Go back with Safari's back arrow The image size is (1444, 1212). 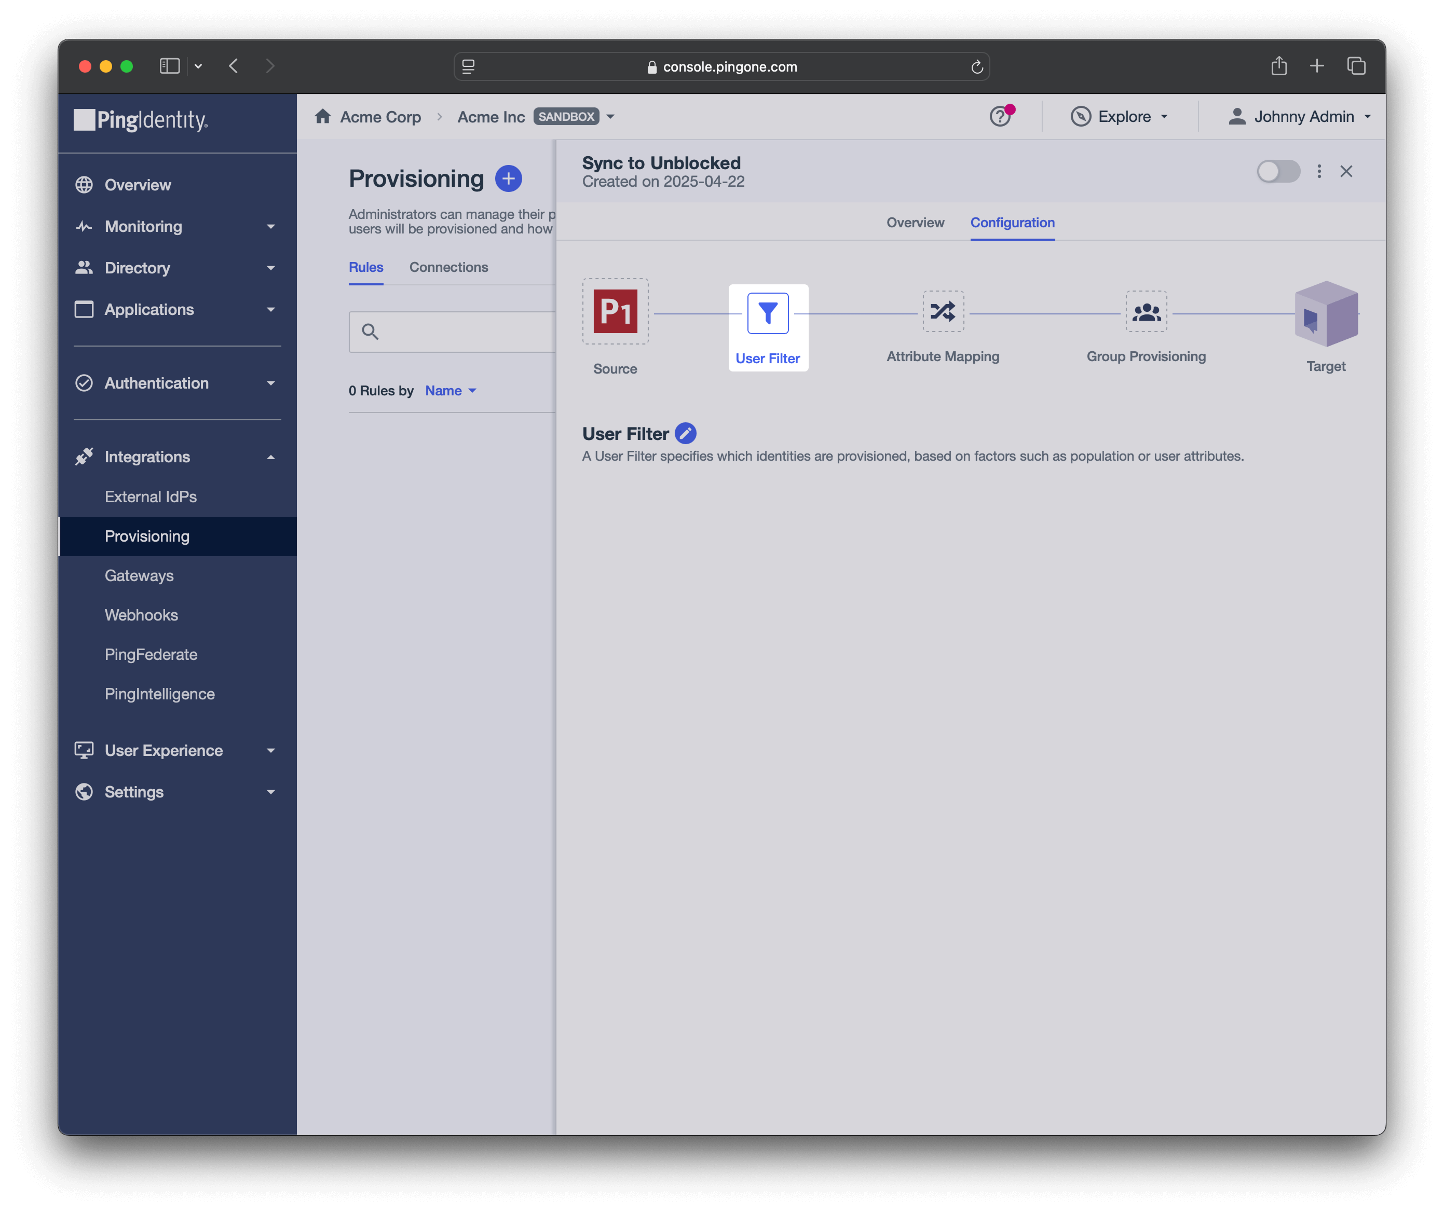click(x=234, y=66)
